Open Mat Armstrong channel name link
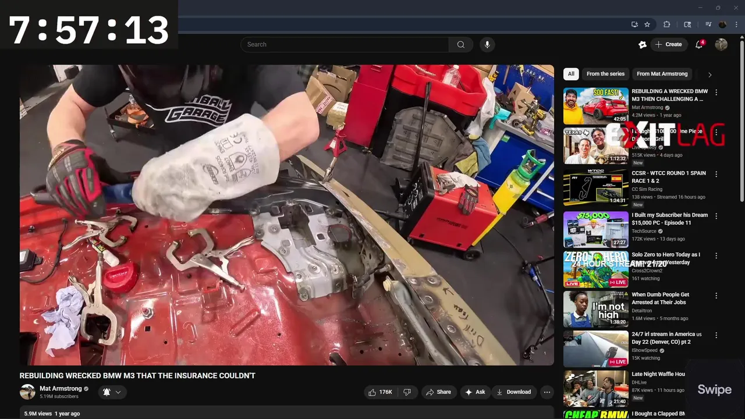 (x=61, y=388)
